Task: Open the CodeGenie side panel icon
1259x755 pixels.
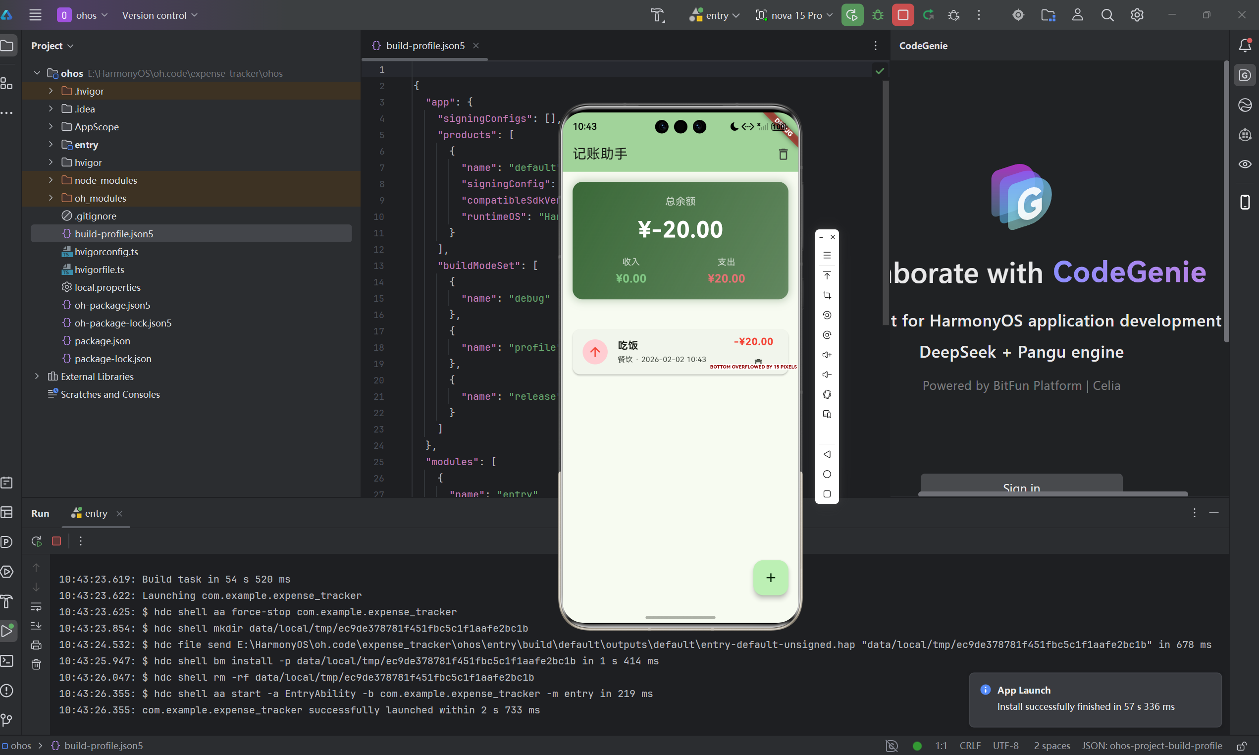Action: point(1244,75)
